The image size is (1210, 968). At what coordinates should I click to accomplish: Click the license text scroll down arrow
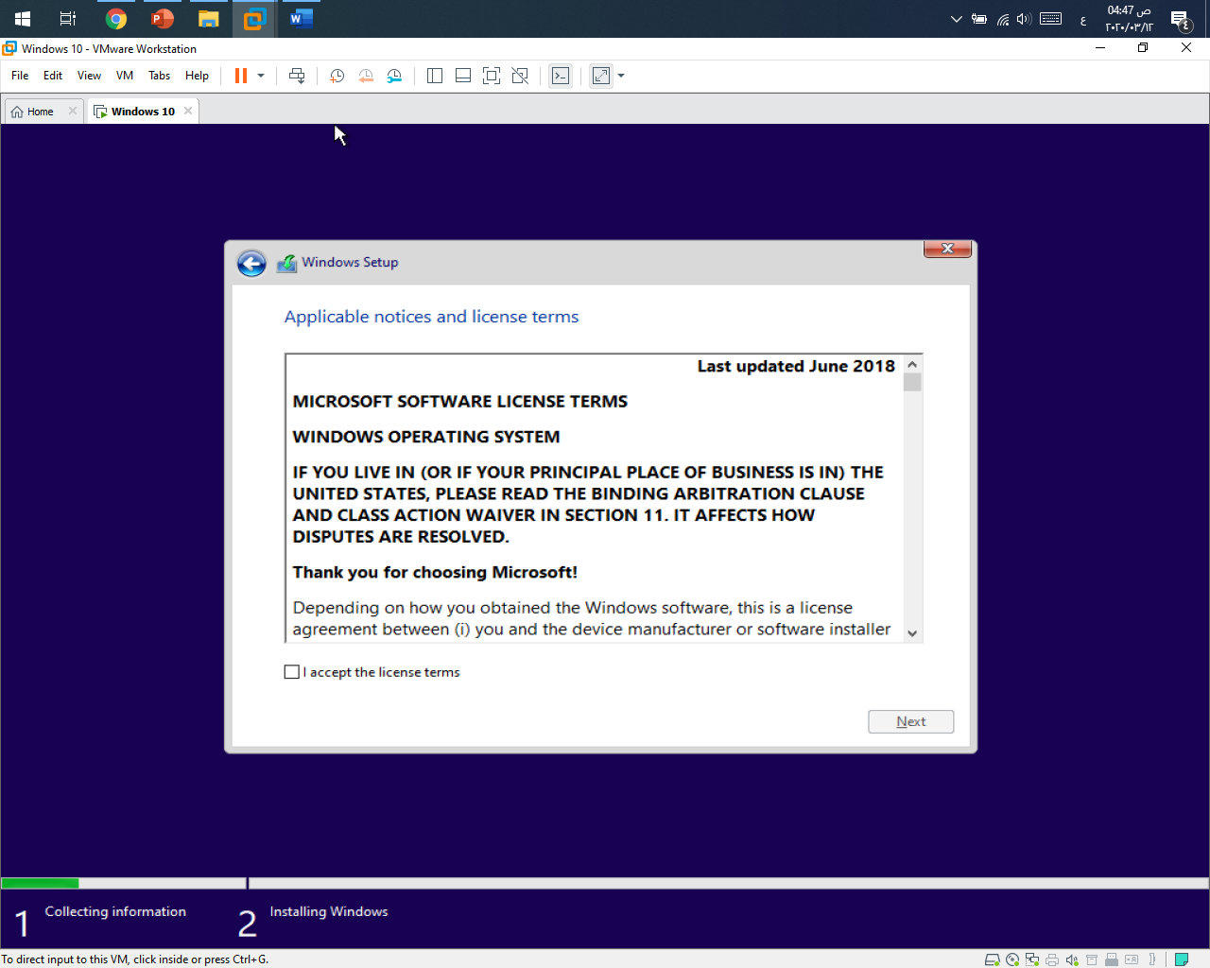point(912,633)
